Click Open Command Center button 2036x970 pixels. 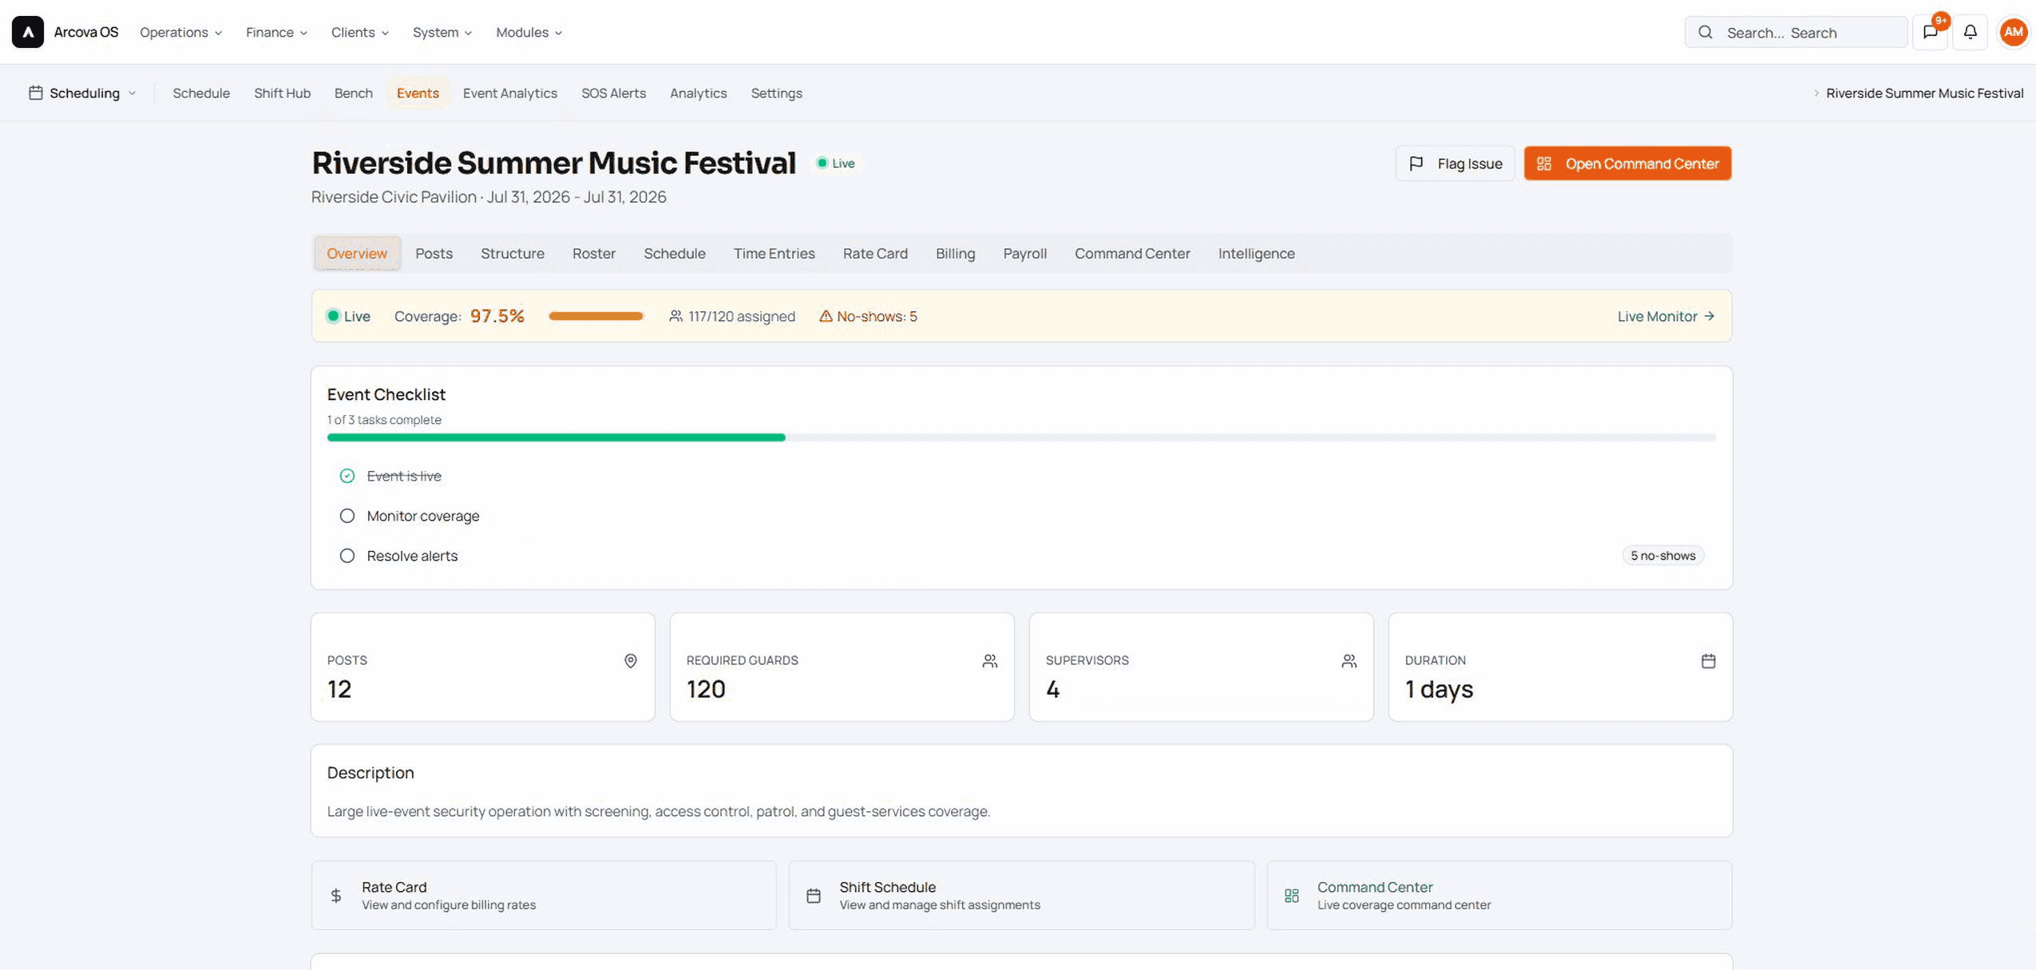[x=1626, y=164]
